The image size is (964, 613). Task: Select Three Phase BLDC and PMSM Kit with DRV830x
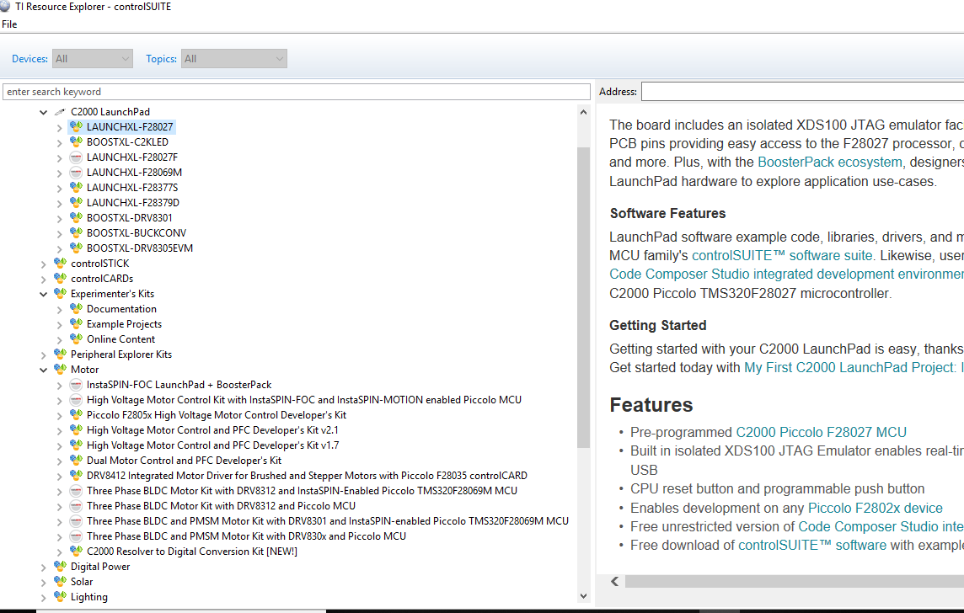(246, 536)
